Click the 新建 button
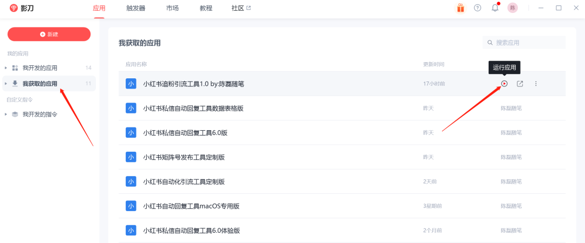 (49, 34)
